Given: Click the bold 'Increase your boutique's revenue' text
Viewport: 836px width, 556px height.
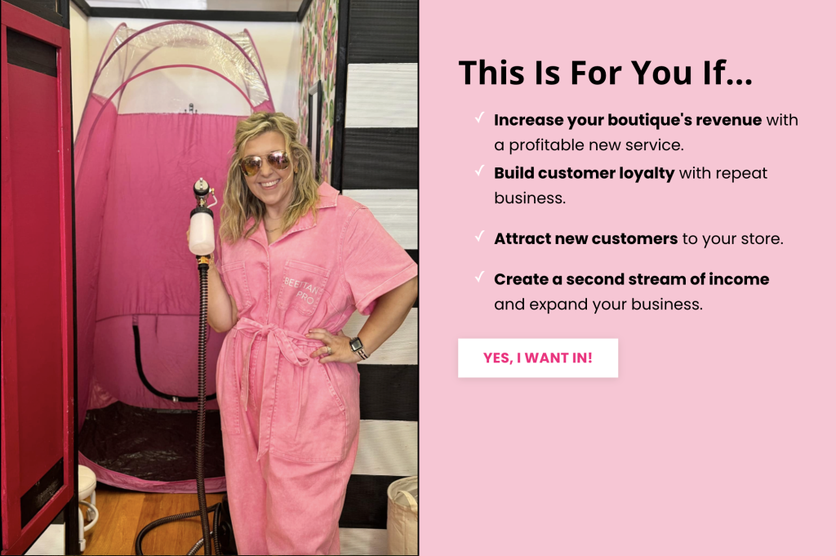Looking at the screenshot, I should 628,120.
